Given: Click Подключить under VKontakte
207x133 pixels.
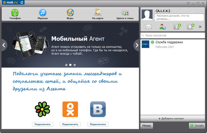Looking at the screenshot, I should [98, 124].
